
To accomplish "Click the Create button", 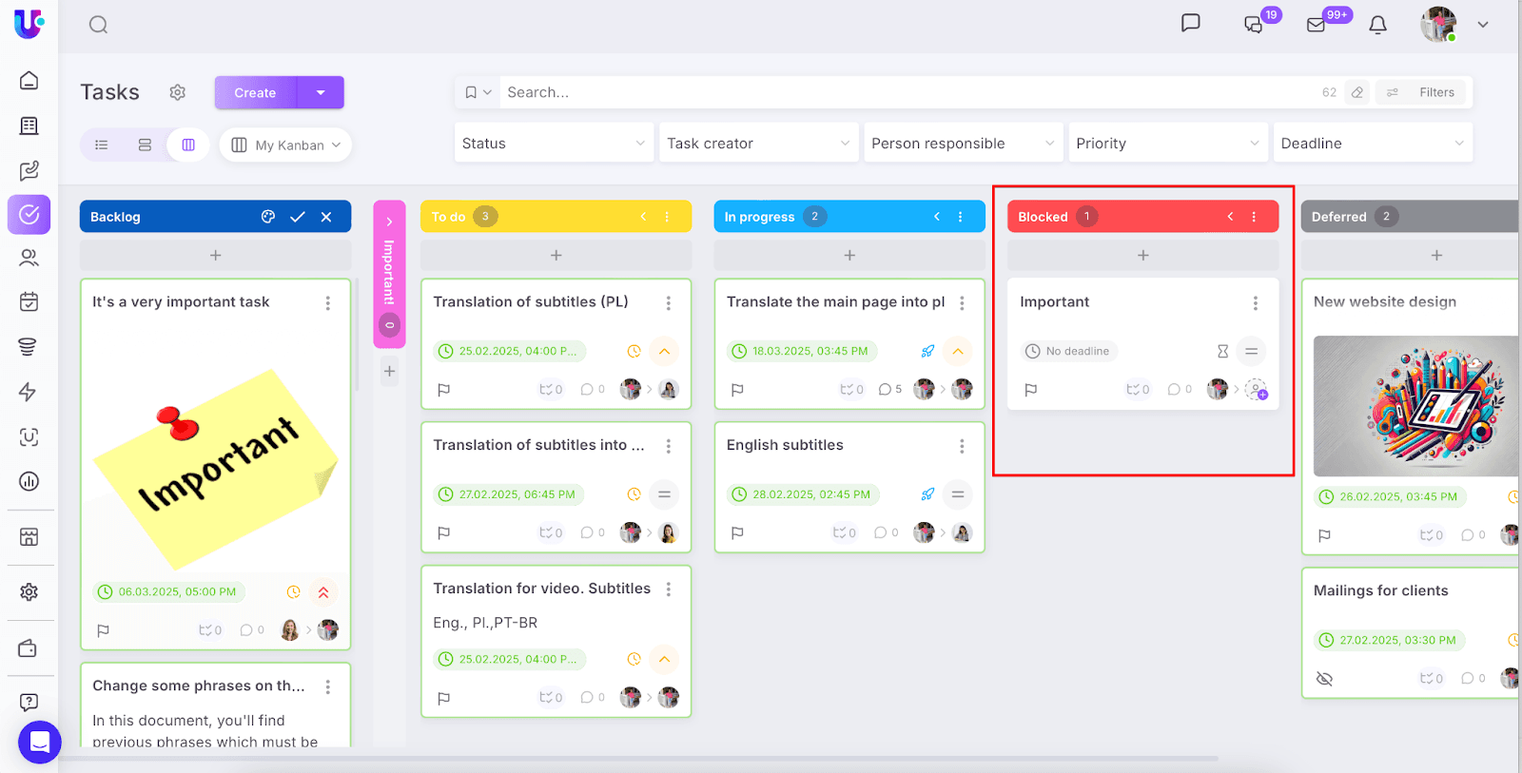I will 255,93.
